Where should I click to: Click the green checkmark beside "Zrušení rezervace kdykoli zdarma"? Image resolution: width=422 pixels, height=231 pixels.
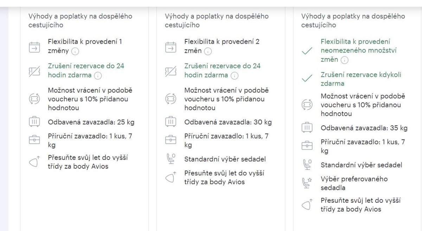307,79
